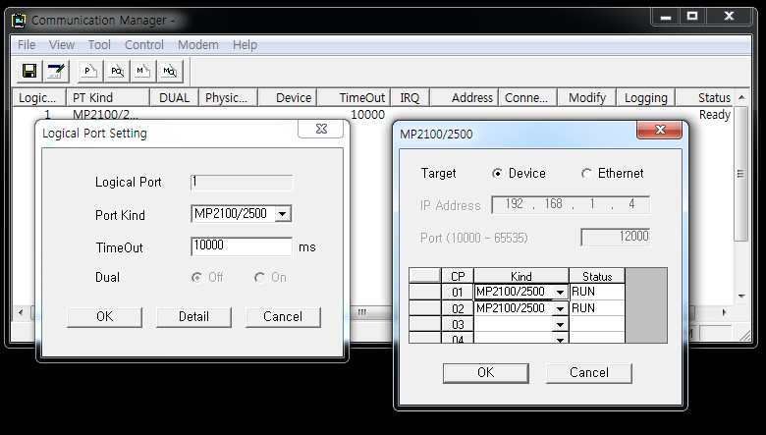Viewport: 766px width, 435px height.
Task: Click the IP Address field
Action: point(571,204)
